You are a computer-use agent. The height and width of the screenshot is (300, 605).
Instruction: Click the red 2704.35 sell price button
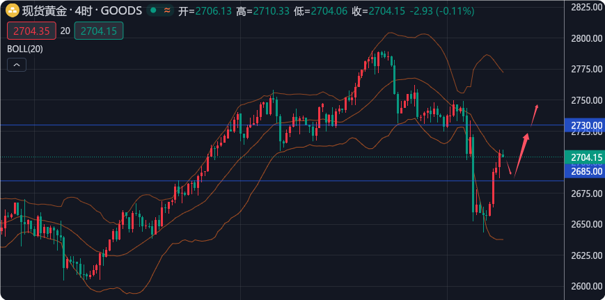point(31,31)
